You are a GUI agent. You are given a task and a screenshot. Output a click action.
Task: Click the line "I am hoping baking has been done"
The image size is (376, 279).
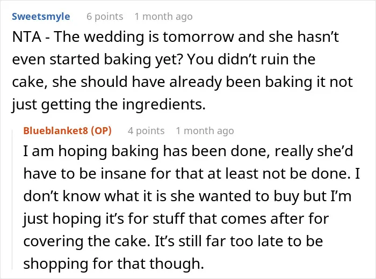click(x=188, y=151)
